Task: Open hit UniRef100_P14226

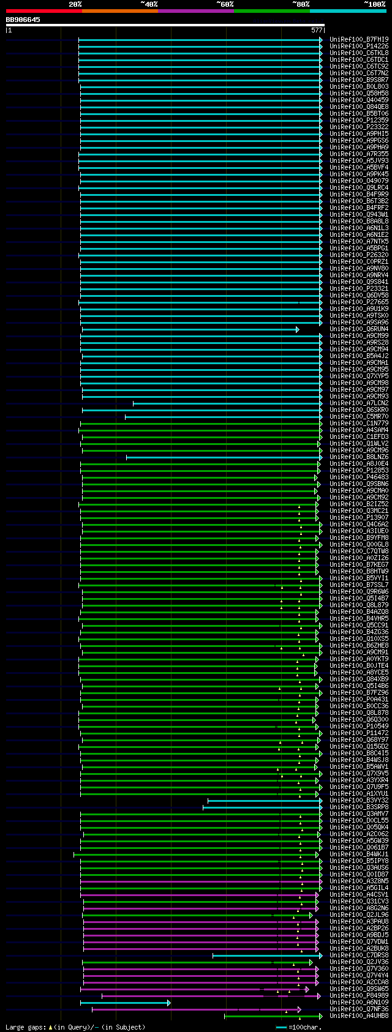Action: tap(359, 46)
